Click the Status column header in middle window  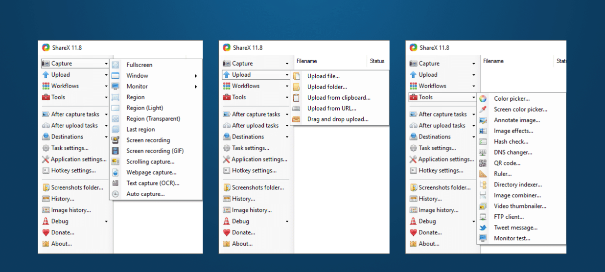tap(377, 61)
